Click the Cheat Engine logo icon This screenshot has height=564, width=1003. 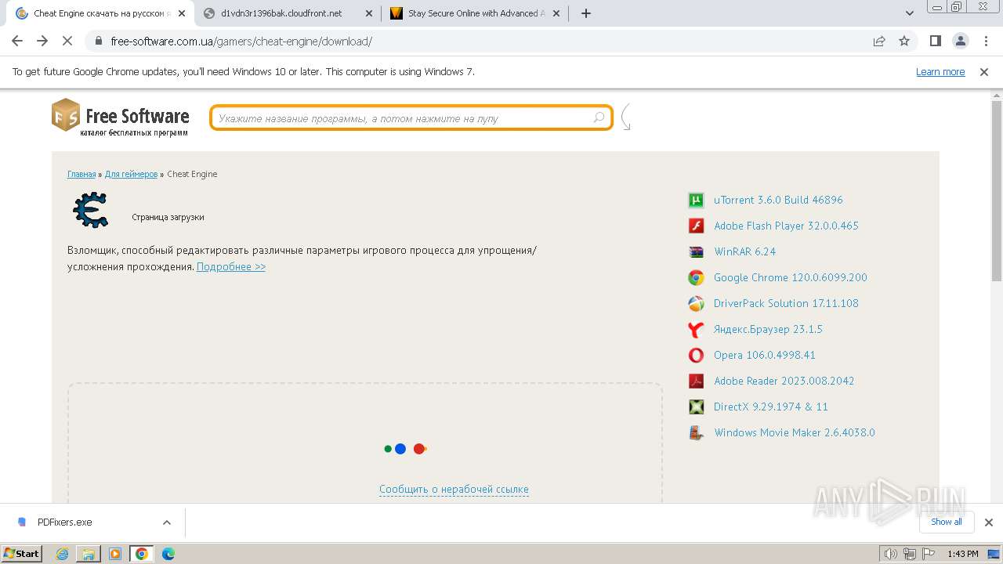[x=90, y=210]
